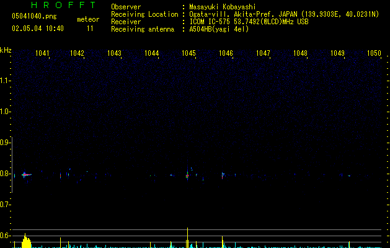
Task: Click time axis label 1043
Action: tap(114, 53)
